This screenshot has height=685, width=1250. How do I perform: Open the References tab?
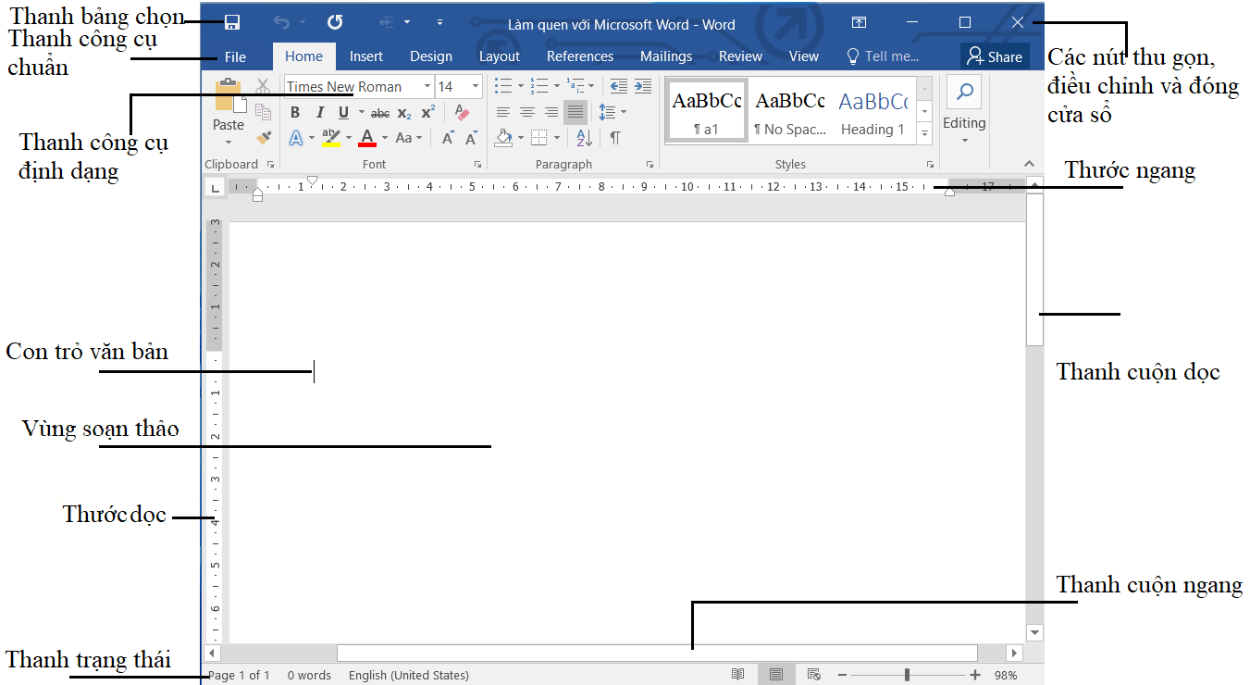point(579,56)
